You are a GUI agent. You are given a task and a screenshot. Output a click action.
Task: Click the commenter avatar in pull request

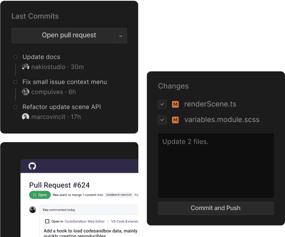coord(32,210)
